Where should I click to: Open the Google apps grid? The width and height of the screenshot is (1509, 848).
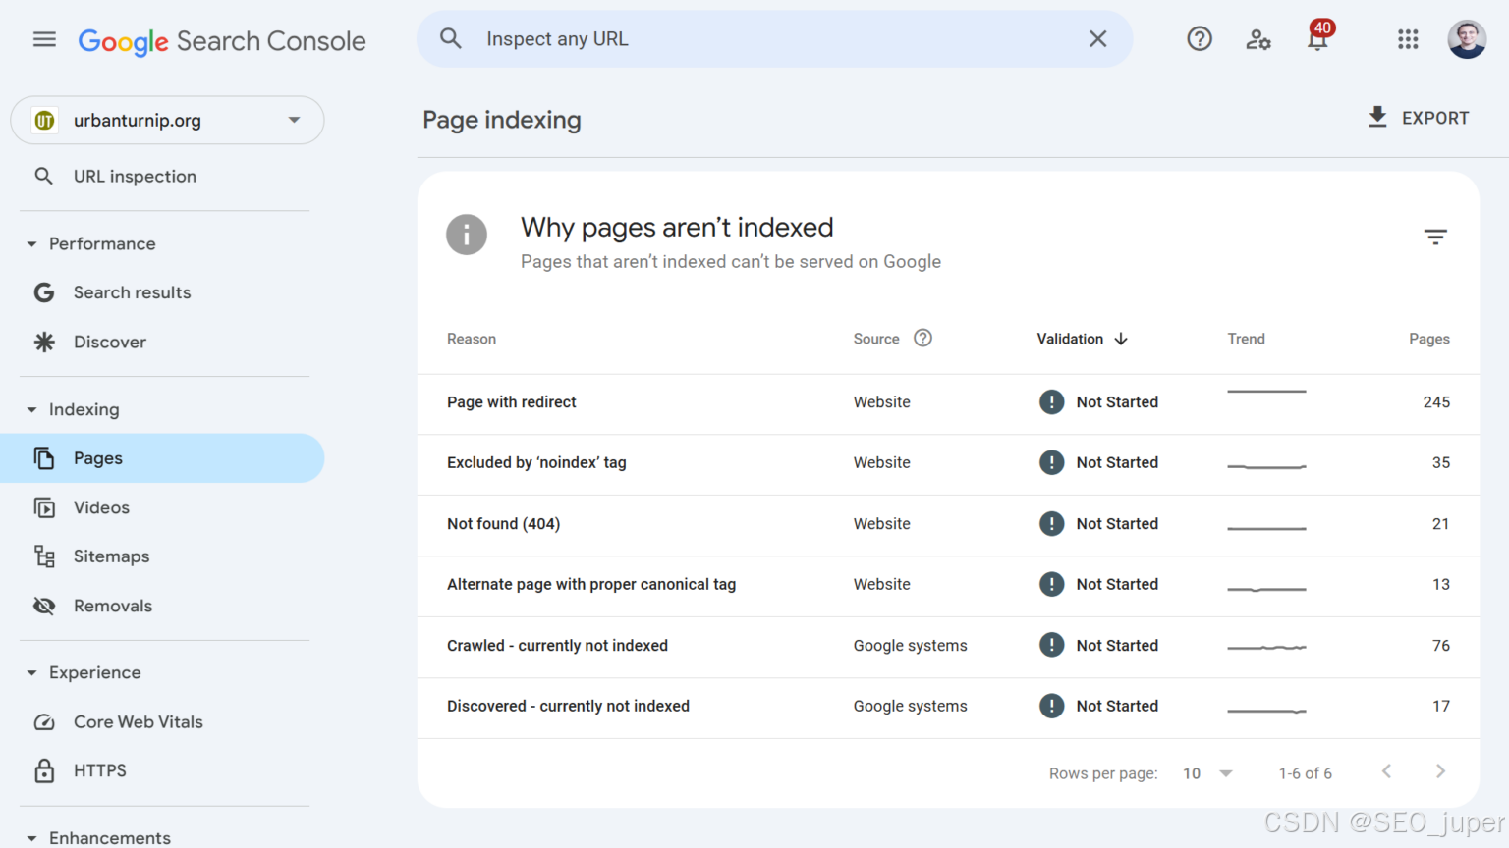click(x=1408, y=39)
